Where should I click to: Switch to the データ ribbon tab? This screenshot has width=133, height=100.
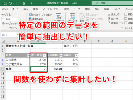(x=77, y=9)
